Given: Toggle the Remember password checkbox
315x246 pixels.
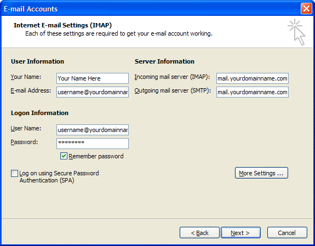Looking at the screenshot, I should (64, 156).
